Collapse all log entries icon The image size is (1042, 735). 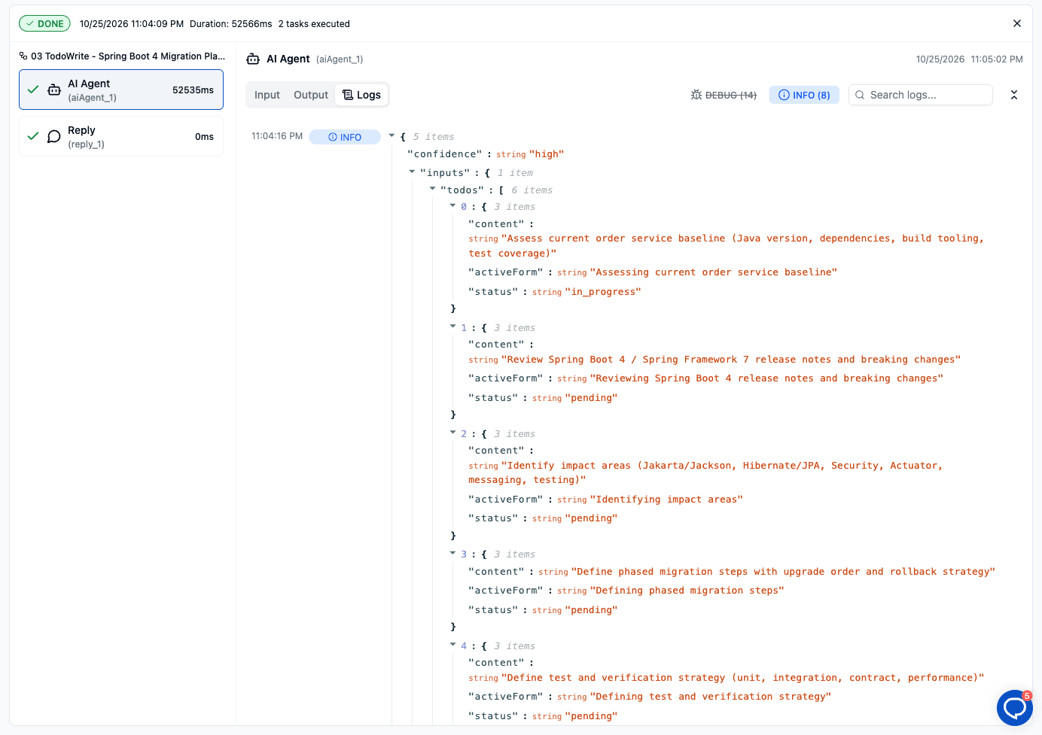coord(1014,95)
